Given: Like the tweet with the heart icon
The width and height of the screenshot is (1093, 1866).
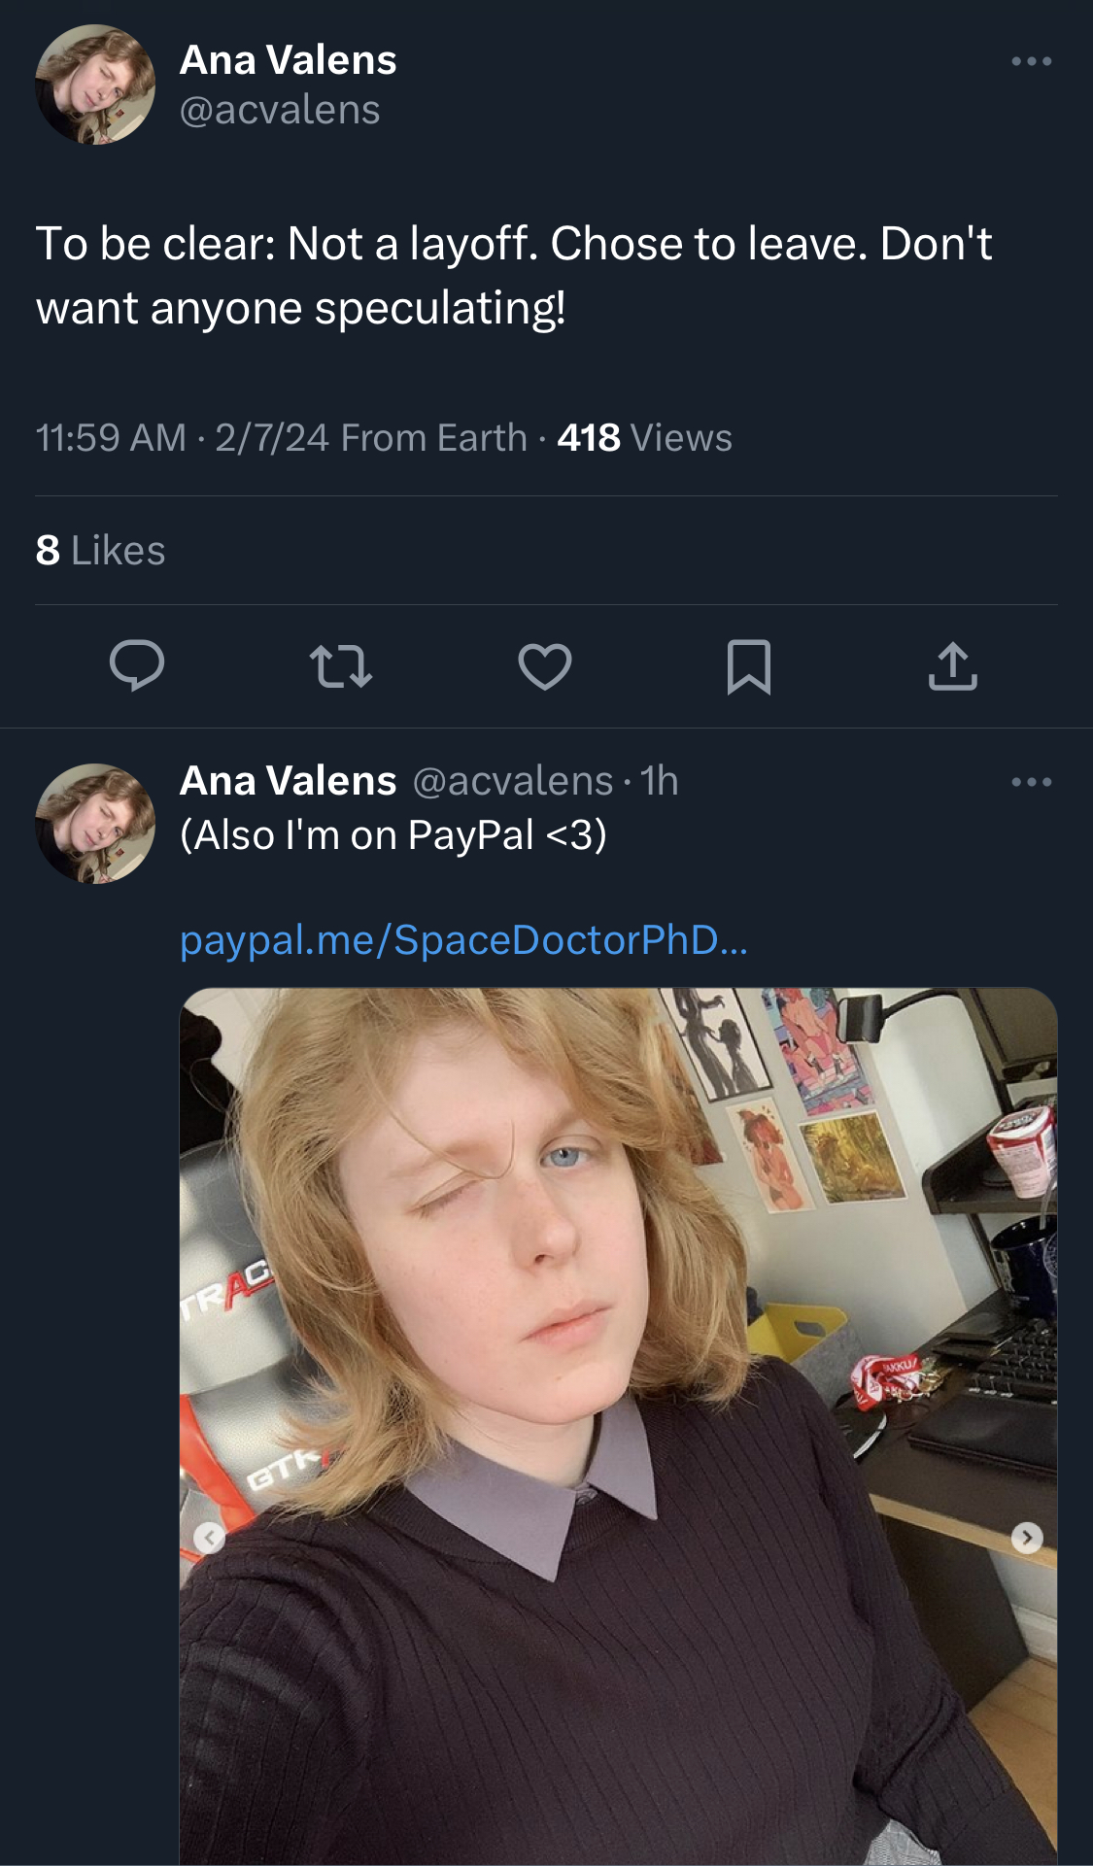Looking at the screenshot, I should (545, 666).
